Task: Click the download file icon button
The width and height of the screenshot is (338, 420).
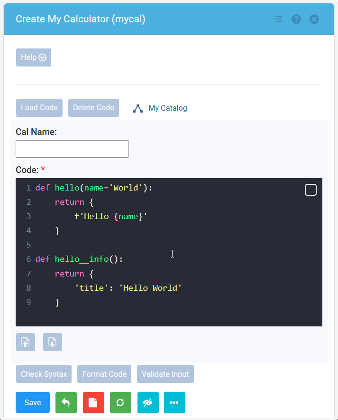Action: point(53,342)
